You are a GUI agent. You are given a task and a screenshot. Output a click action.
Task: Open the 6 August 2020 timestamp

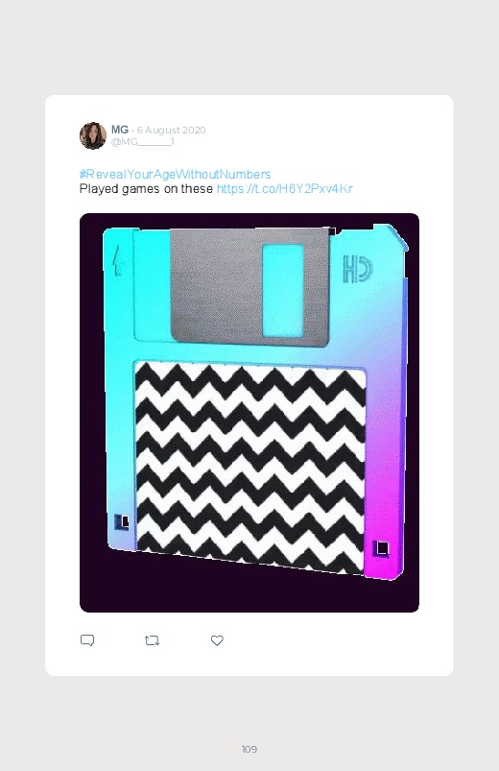[x=171, y=130]
